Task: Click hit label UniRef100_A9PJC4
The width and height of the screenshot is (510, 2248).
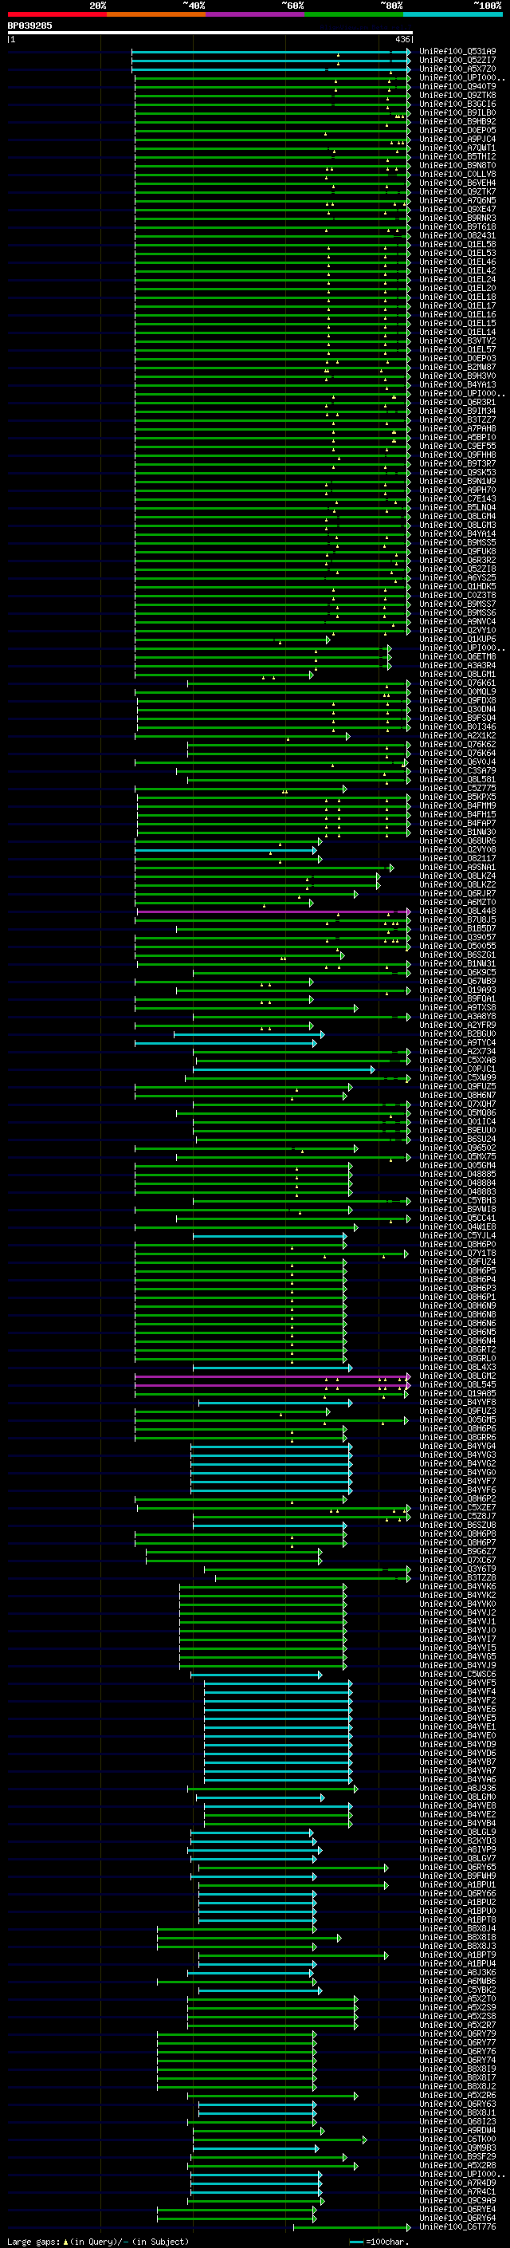Action: point(457,139)
